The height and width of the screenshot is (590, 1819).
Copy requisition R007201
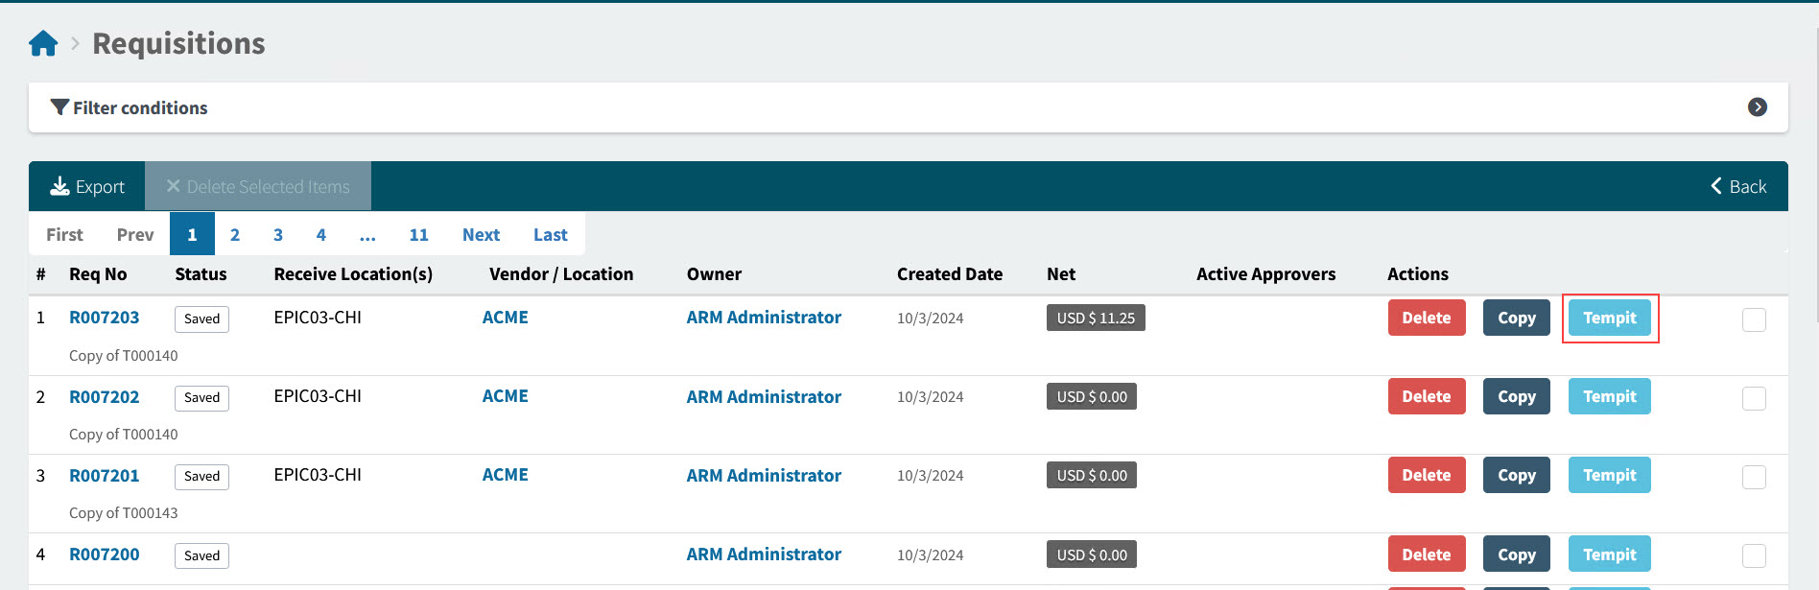pos(1516,475)
